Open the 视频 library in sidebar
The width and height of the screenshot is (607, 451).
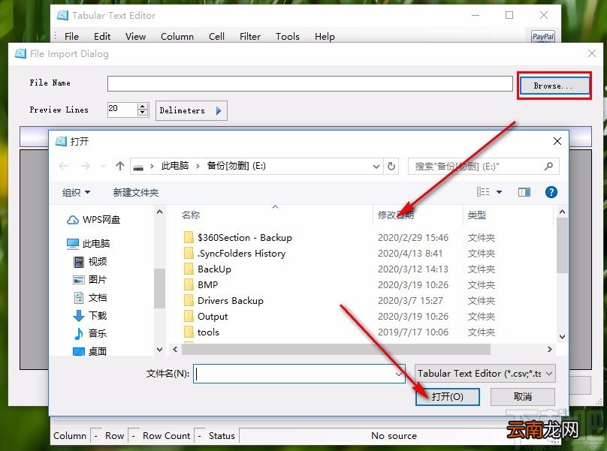(90, 261)
